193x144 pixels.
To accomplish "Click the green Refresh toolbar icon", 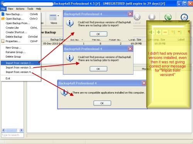I will [168, 17].
